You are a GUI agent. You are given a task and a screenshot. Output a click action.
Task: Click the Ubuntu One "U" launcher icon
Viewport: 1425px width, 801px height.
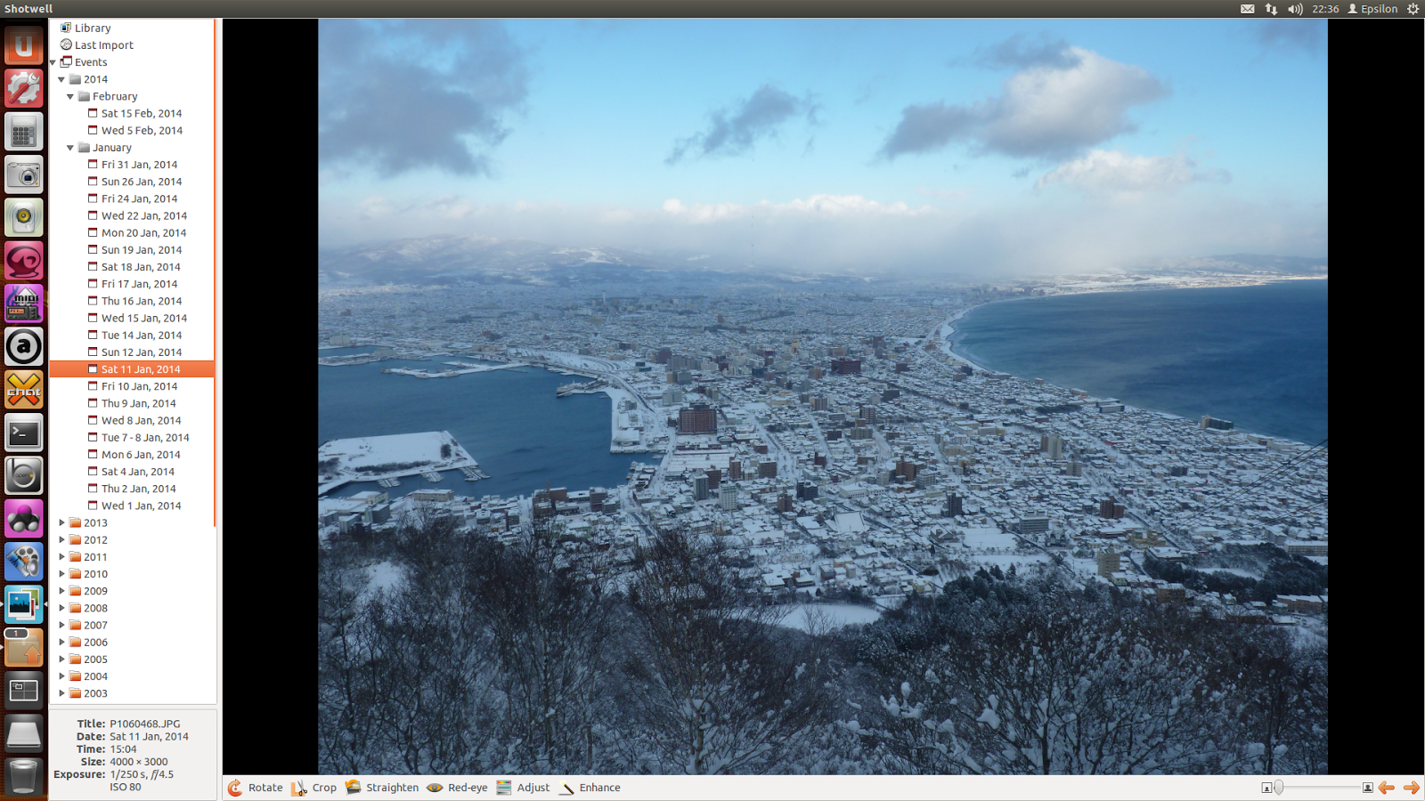click(x=24, y=45)
